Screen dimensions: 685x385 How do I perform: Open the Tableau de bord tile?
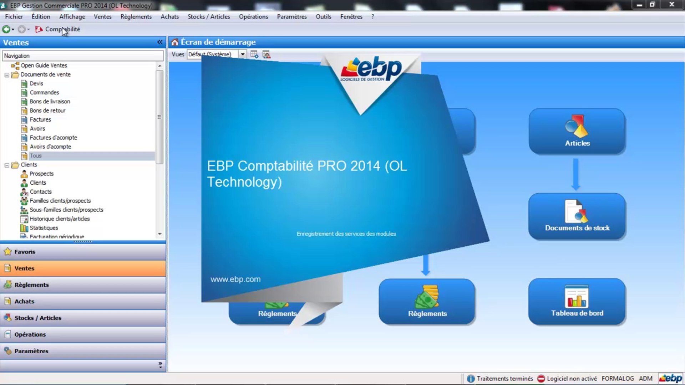point(577,302)
